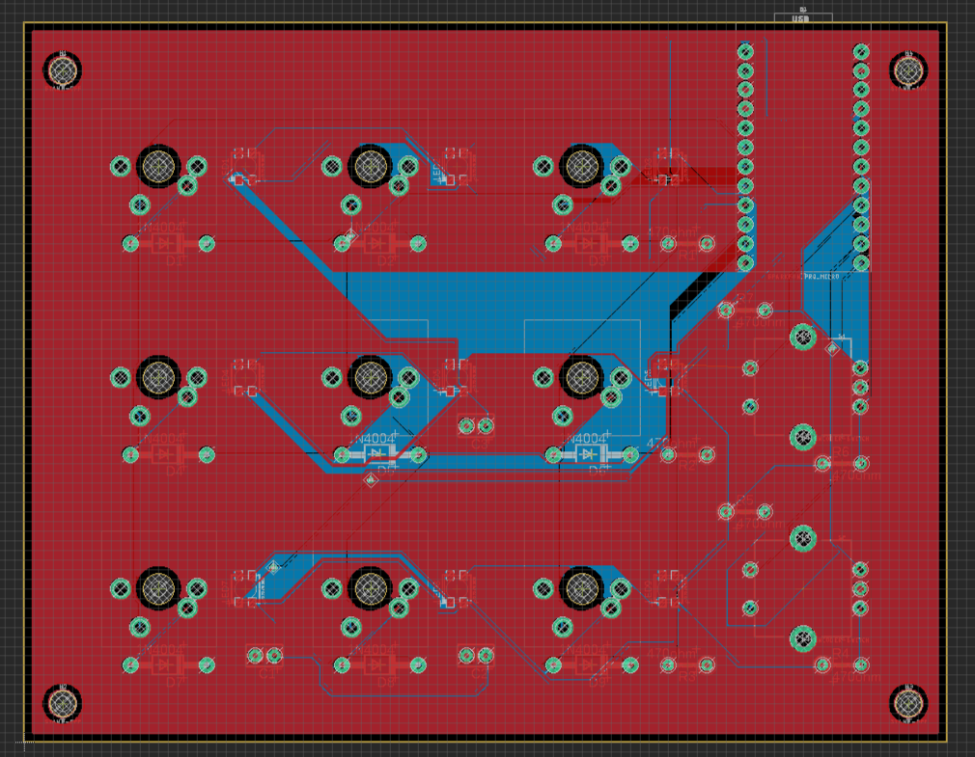Select the bottom-right corner mounting hole

pos(907,702)
